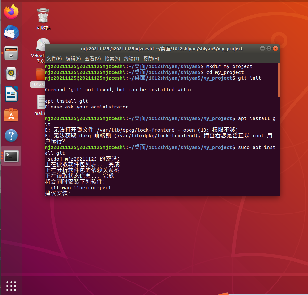This screenshot has width=308, height=295.
Task: Click '正在读取状态信息... 完成' line
Action: pos(79,176)
